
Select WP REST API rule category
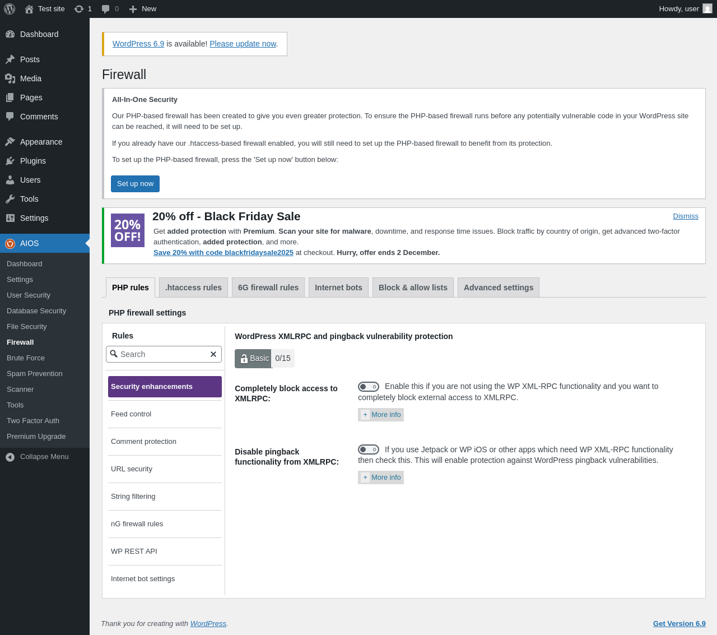click(x=165, y=551)
